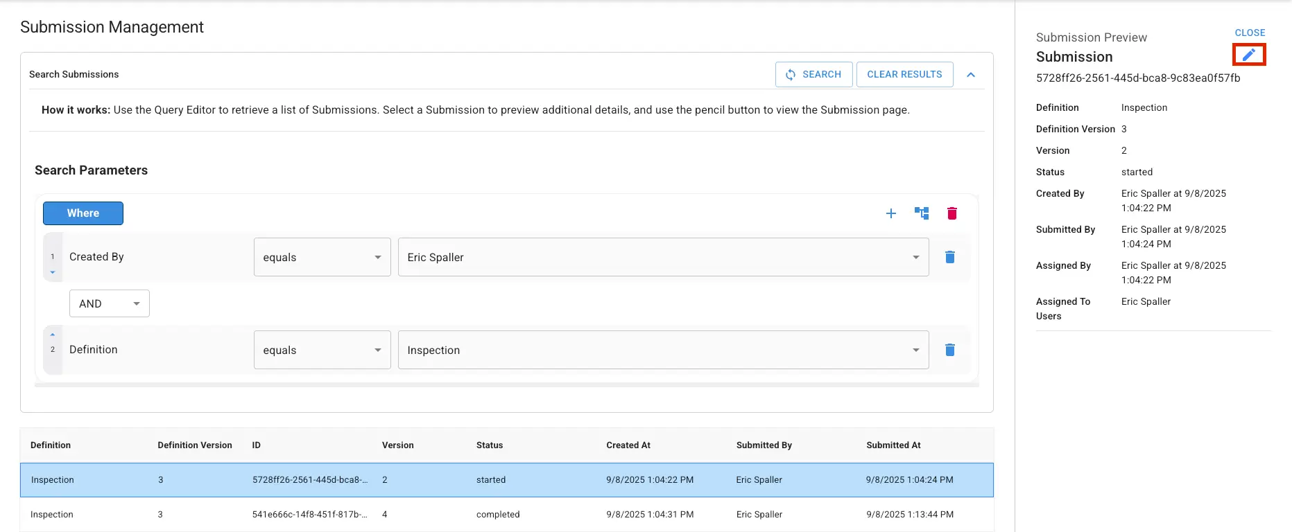Move Definition row up arrow
This screenshot has height=532, width=1292.
tap(53, 335)
